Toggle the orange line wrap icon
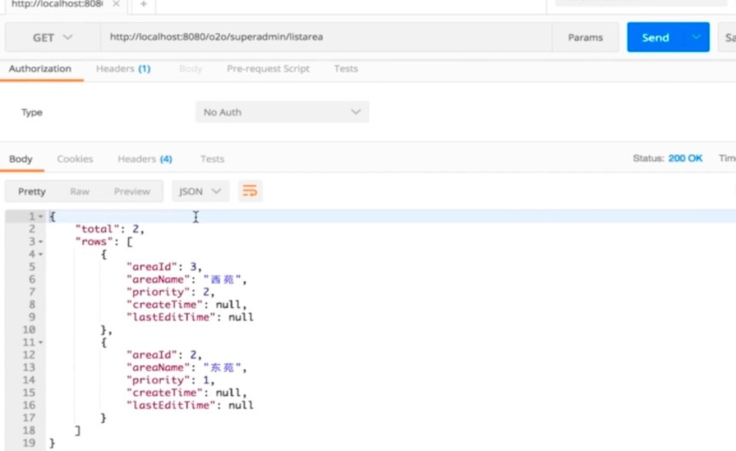This screenshot has width=736, height=451. (x=250, y=191)
